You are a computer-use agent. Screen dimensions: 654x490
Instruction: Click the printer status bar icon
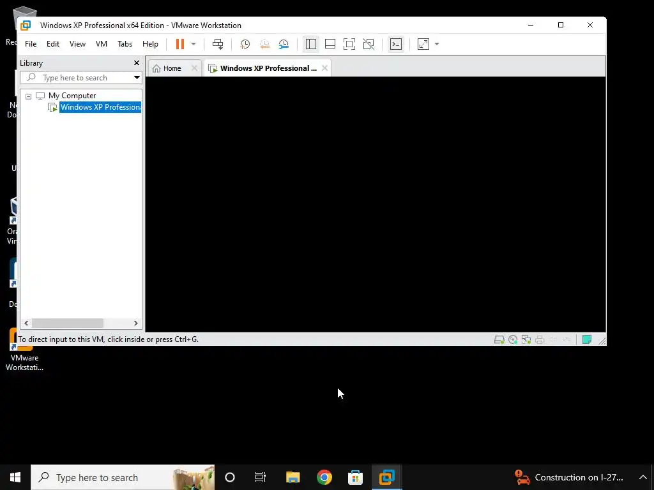pyautogui.click(x=539, y=339)
